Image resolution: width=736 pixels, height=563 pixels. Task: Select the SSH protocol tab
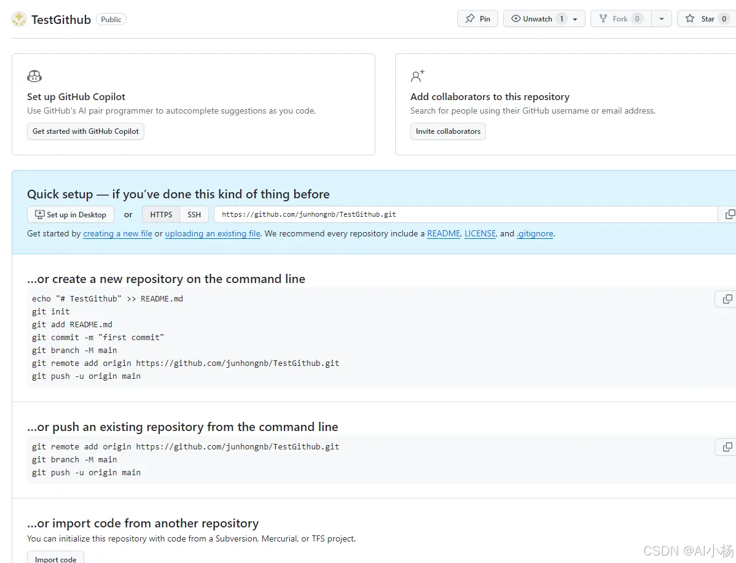[194, 214]
